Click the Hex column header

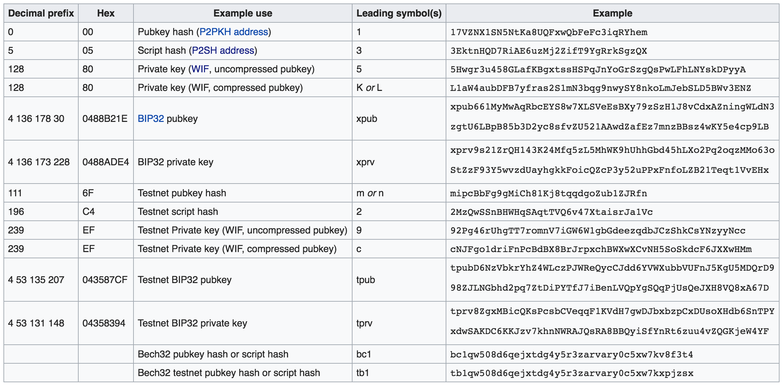pyautogui.click(x=106, y=13)
